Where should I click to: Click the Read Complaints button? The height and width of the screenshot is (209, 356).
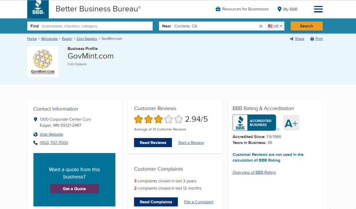tap(156, 202)
